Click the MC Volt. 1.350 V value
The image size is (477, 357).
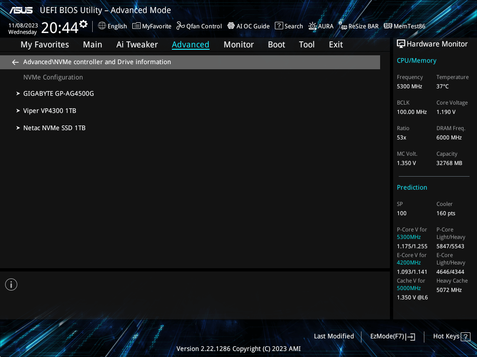406,163
